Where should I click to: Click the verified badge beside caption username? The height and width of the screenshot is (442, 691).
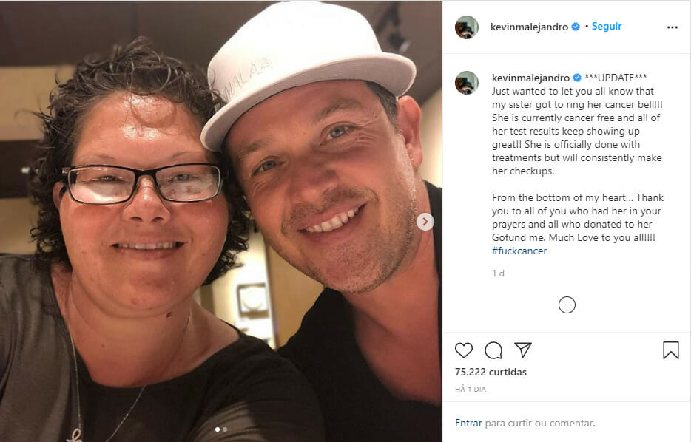[x=577, y=78]
